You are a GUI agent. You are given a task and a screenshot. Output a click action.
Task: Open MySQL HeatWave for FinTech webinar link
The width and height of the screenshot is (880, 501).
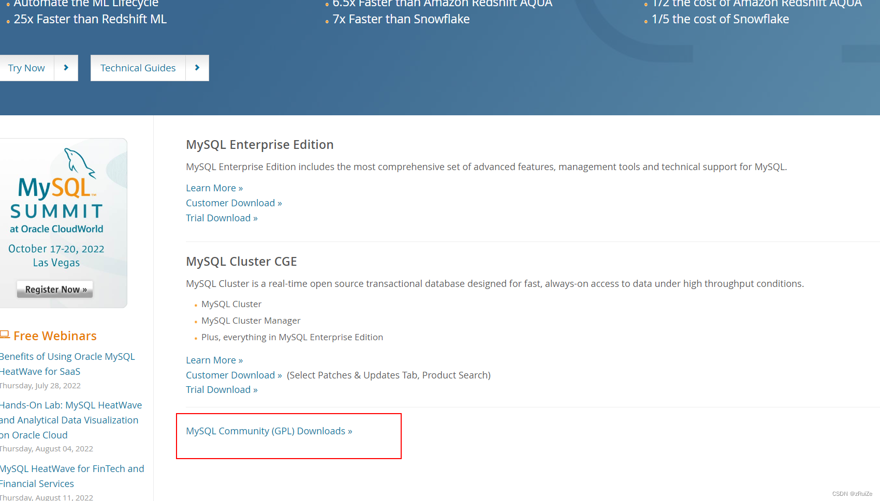click(72, 476)
